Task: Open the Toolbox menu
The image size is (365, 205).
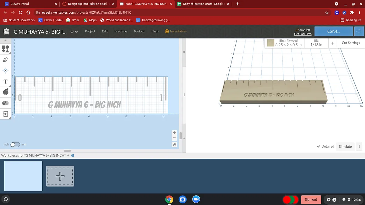Action: pyautogui.click(x=139, y=31)
